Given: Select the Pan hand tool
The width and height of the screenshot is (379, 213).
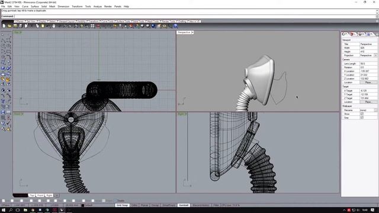Looking at the screenshot, I should pos(53,26).
